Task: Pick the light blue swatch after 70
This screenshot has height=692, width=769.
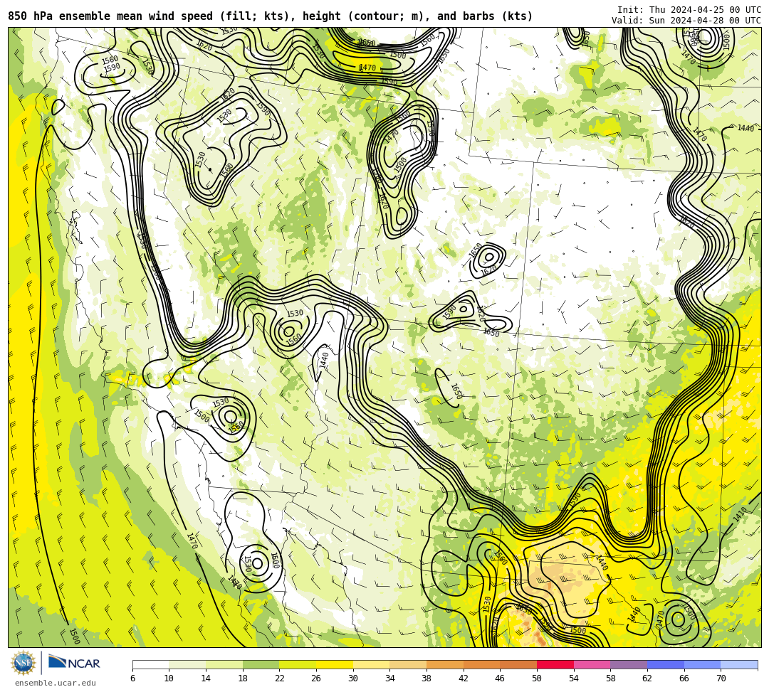Action: (x=739, y=664)
